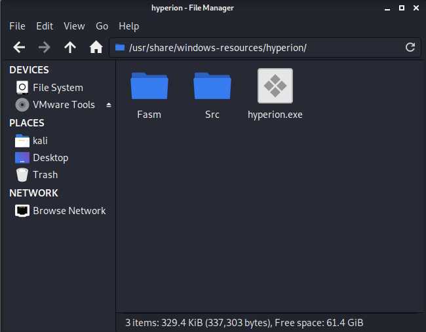Click the kali home folder icon
Viewport: 426px width, 332px height.
22,141
